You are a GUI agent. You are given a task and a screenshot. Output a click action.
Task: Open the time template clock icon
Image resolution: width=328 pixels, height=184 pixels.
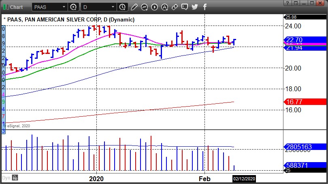122,7
